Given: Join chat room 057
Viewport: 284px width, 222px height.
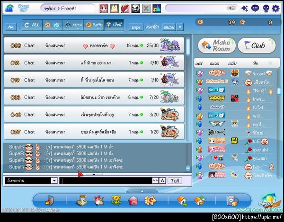Looking at the screenshot, I should 94,132.
